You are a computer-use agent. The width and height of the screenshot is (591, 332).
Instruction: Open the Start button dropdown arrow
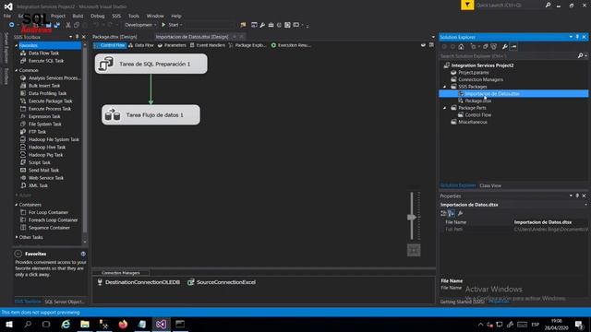tap(181, 25)
